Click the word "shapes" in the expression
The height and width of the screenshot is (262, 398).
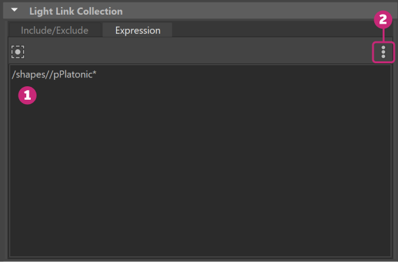(28, 75)
